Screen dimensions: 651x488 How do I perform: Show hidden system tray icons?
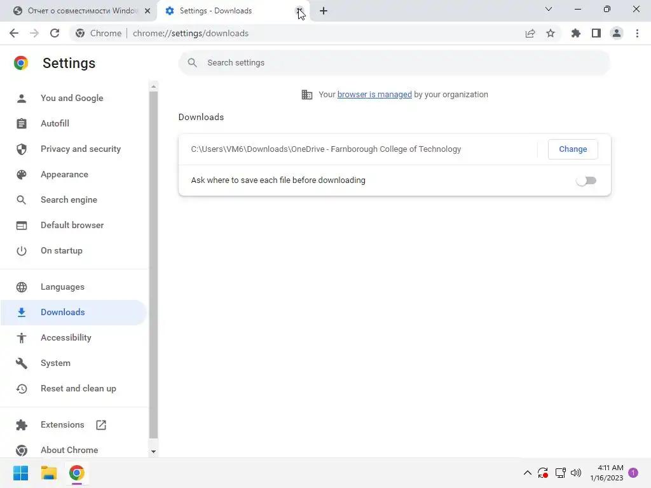tap(527, 473)
